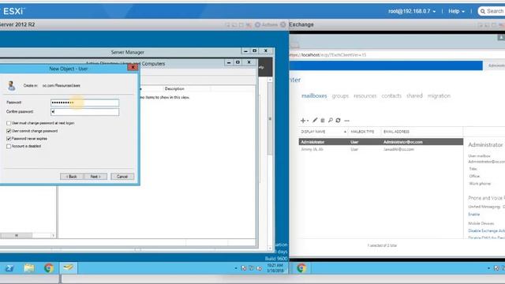The width and height of the screenshot is (505, 284).
Task: Maximize the Active Directory Users and Computers window
Action: (x=238, y=62)
